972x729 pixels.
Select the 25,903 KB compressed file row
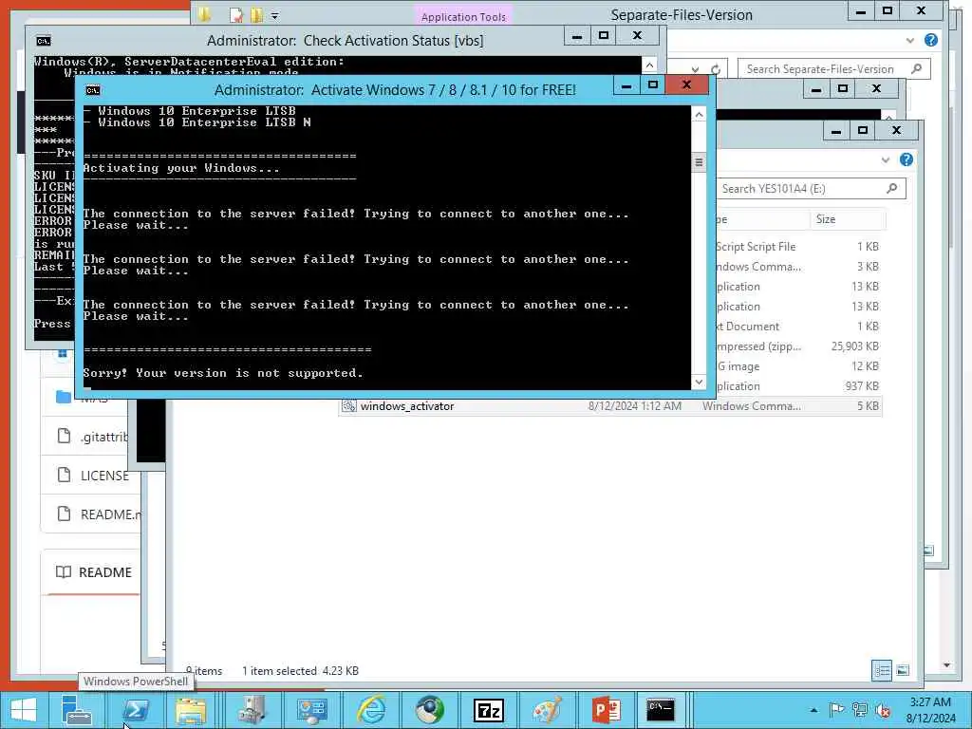coord(798,346)
